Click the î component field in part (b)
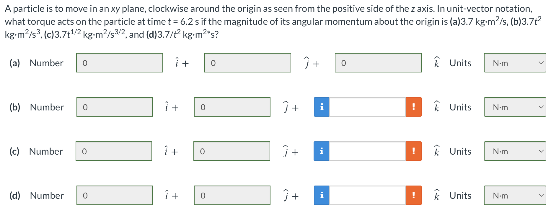The height and width of the screenshot is (215, 551). pyautogui.click(x=114, y=107)
